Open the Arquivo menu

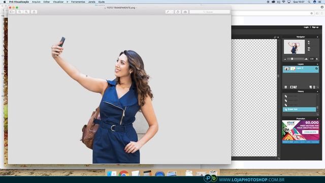tap(36, 2)
